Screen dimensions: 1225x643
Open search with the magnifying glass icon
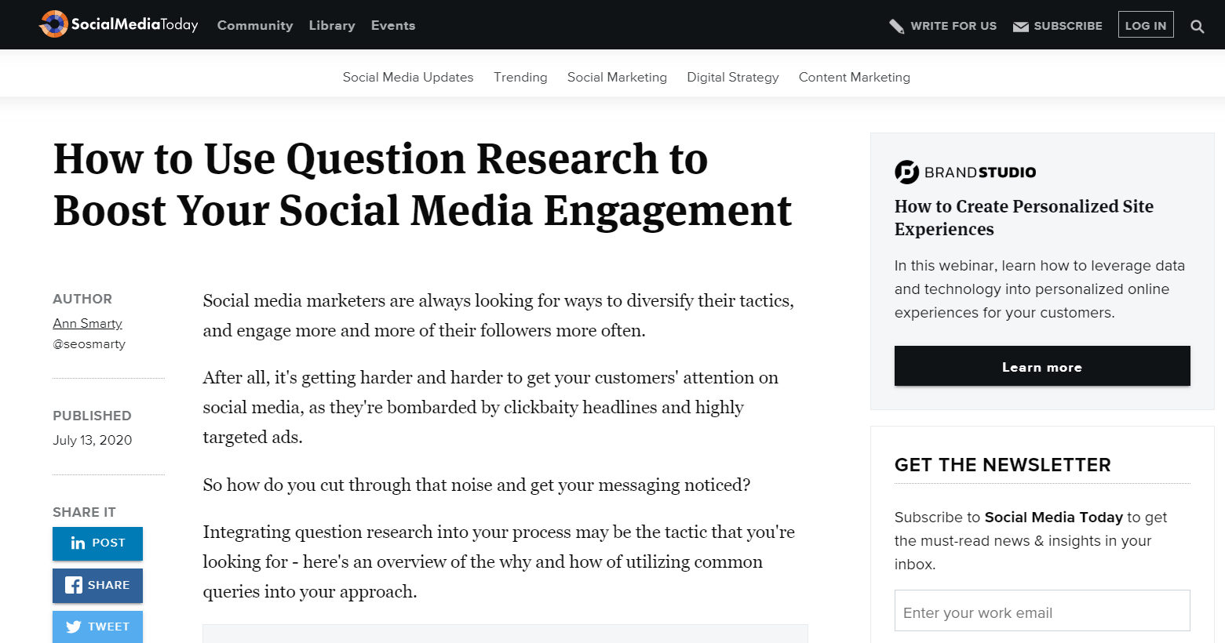coord(1198,25)
